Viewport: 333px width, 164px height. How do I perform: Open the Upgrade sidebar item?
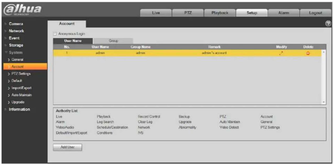click(18, 102)
